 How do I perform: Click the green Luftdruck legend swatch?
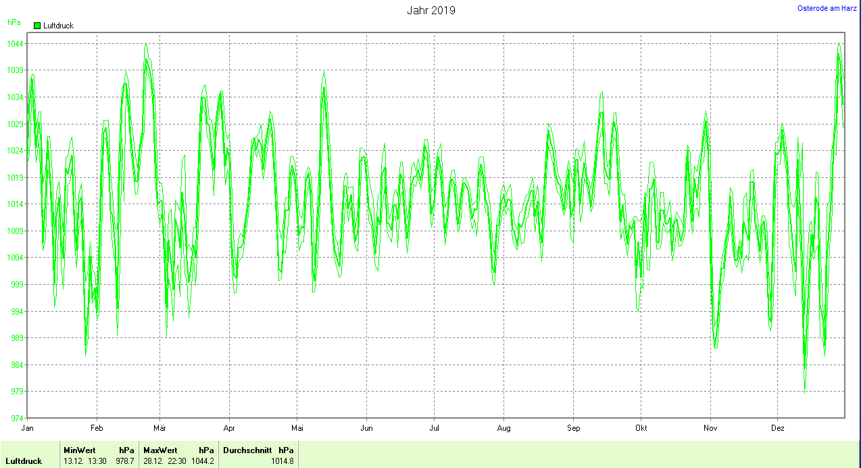point(37,26)
